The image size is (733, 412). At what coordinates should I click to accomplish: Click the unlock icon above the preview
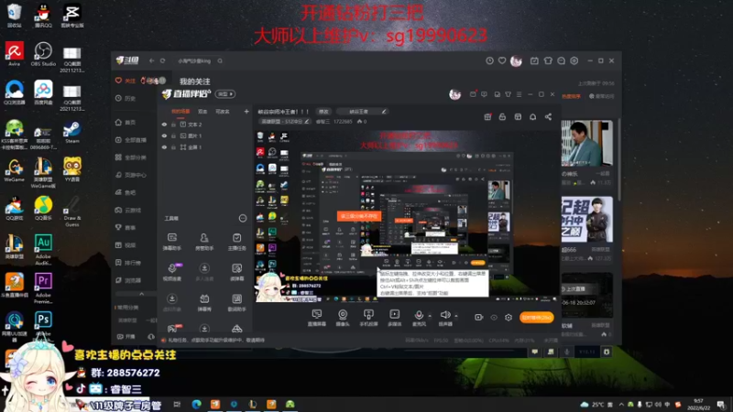pos(502,117)
